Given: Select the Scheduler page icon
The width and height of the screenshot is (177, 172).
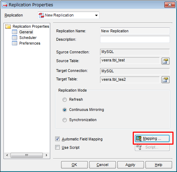Looking at the screenshot, I should click(x=14, y=38).
